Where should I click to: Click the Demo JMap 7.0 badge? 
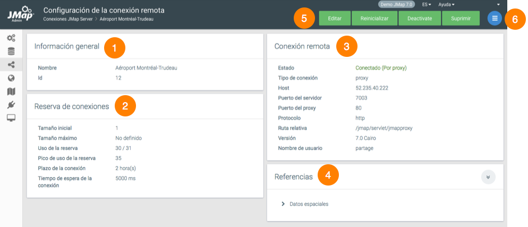(395, 4)
